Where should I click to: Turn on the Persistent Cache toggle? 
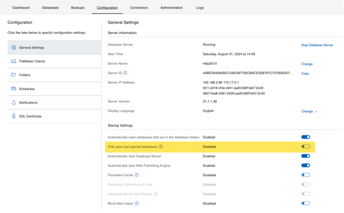tap(306, 175)
